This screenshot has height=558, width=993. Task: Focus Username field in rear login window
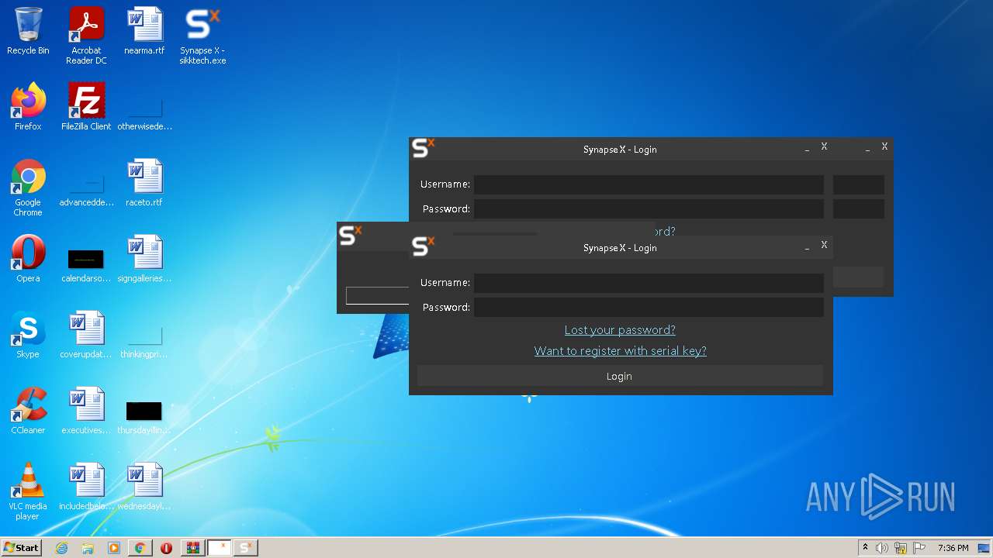649,184
